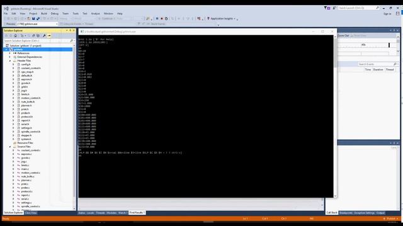Switch to the Exception Settings tab
This screenshot has height=226, width=403.
(364, 213)
